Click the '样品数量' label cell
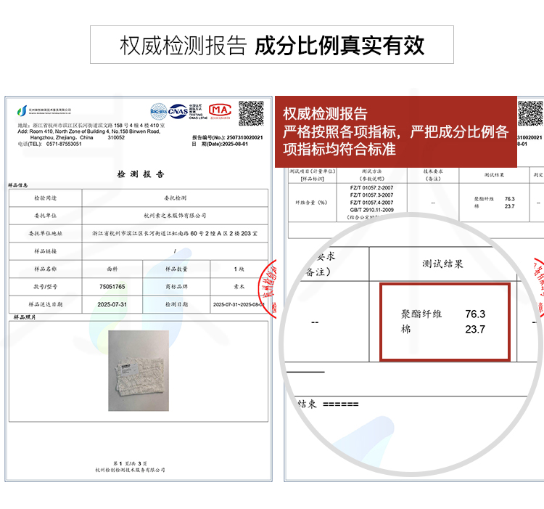544x509 pixels. point(176,269)
